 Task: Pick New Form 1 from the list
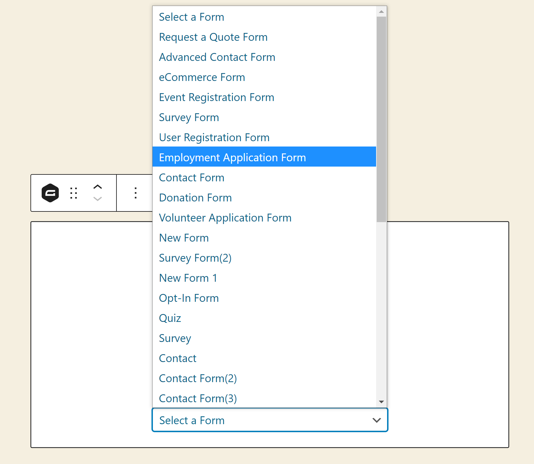[x=188, y=278]
